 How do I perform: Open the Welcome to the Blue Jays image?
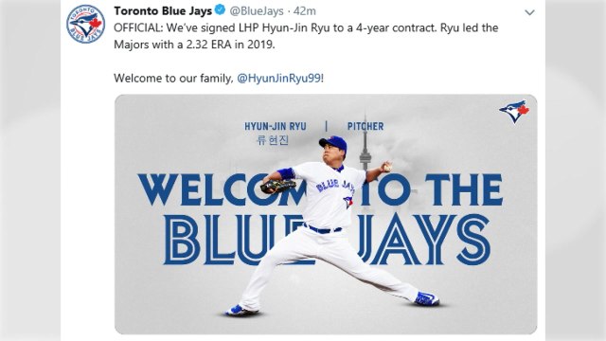pyautogui.click(x=326, y=214)
